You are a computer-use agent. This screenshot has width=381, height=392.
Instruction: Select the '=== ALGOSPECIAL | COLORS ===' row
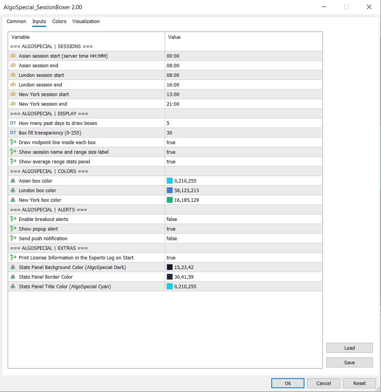click(x=165, y=171)
